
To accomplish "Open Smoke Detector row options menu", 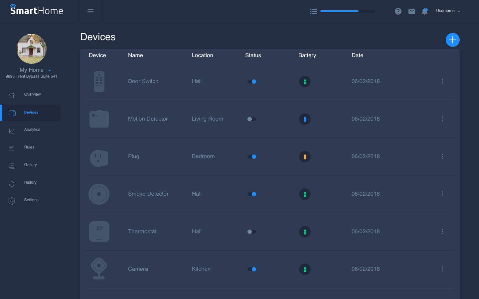I will (x=442, y=194).
